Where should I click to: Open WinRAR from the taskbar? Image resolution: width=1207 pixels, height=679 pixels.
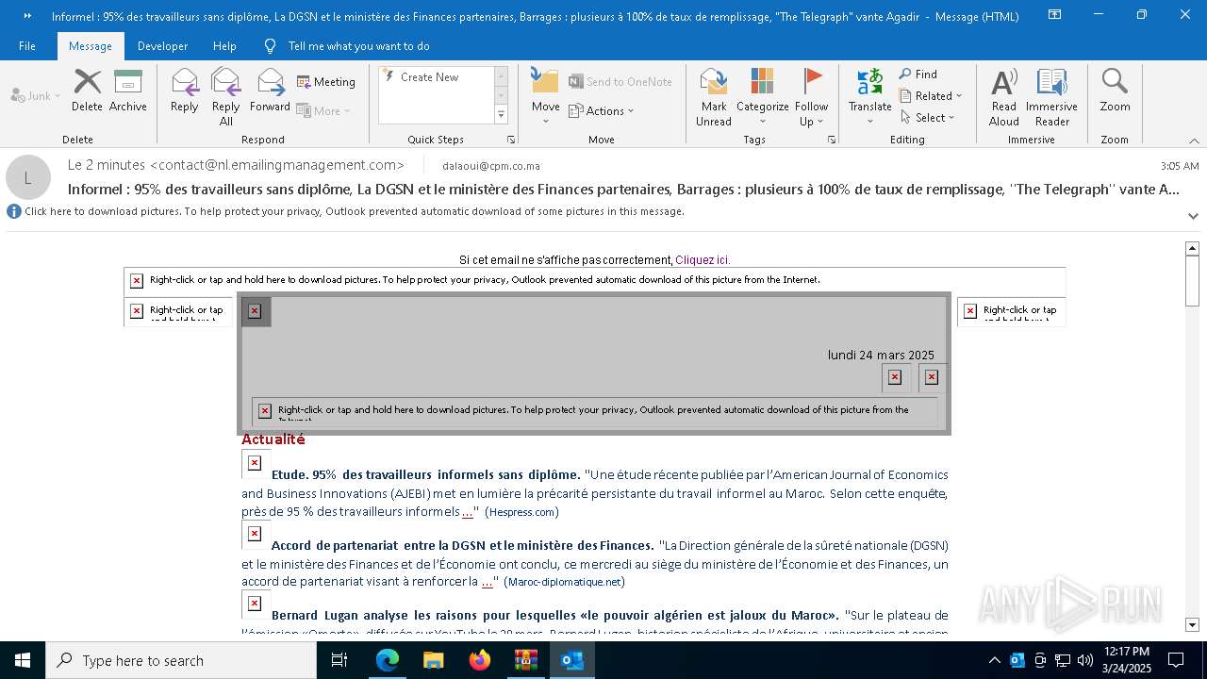click(525, 660)
